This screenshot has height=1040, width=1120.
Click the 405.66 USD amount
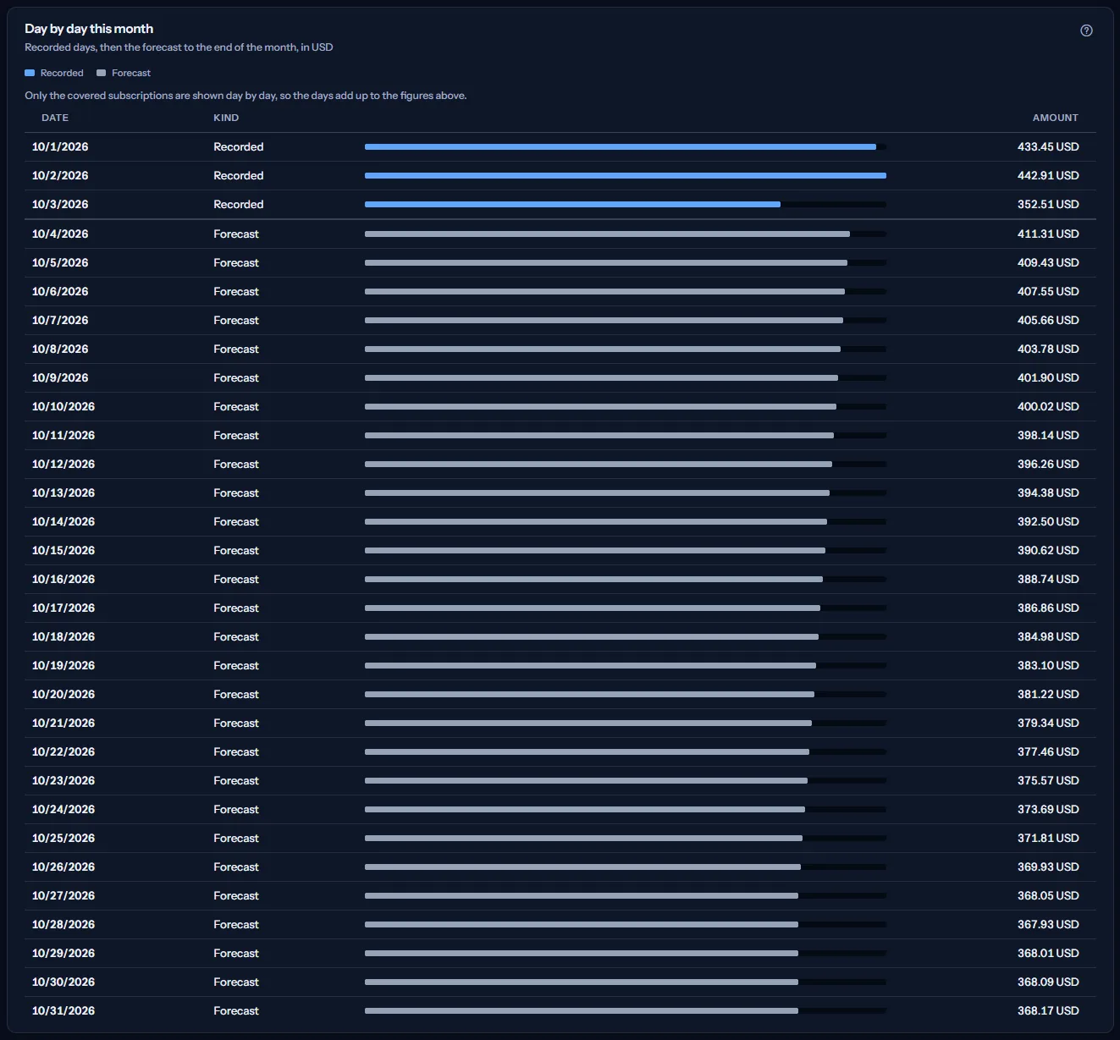point(1048,320)
